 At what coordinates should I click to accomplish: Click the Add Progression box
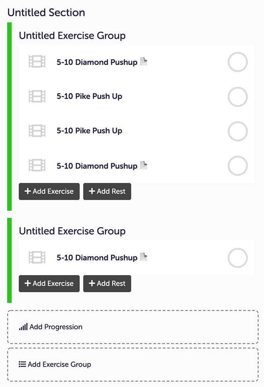(132, 327)
